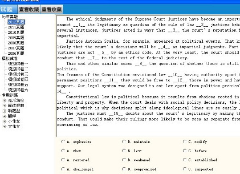Select the 翻译 training label
Viewport: 240px width, 174px height.
[x=12, y=116]
